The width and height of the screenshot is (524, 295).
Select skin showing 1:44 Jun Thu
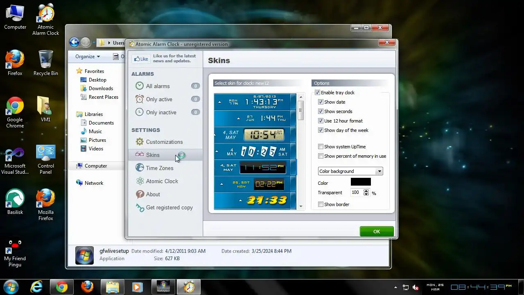tap(255, 118)
